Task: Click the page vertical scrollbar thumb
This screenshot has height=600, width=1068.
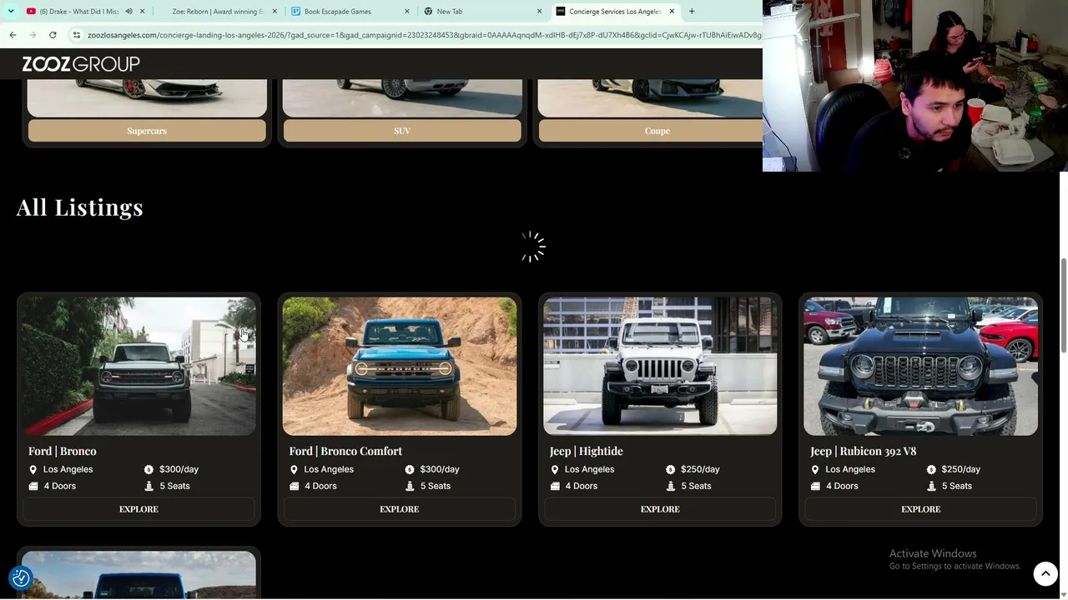Action: [x=1064, y=305]
